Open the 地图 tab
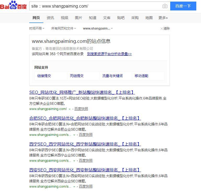 pos(149,18)
